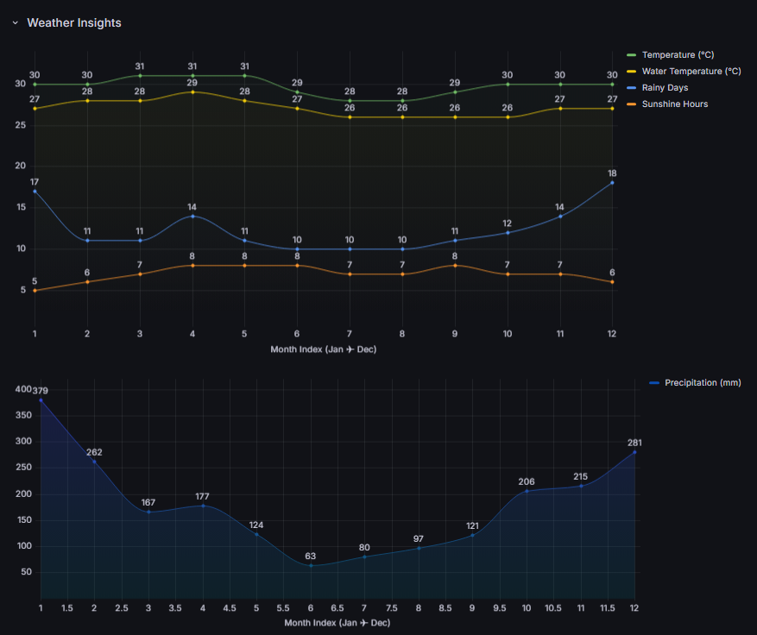Click Sunshine Hours point valued 5
The width and height of the screenshot is (757, 635).
(x=35, y=291)
